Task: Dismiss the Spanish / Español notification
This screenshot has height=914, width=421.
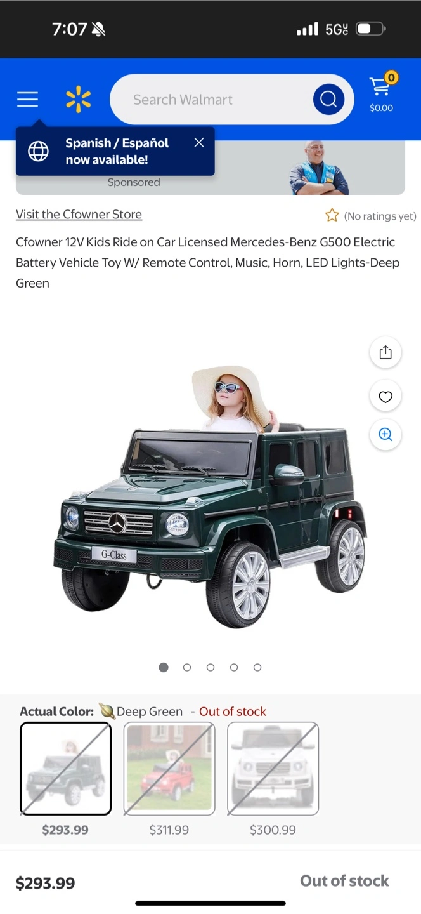Action: click(199, 143)
